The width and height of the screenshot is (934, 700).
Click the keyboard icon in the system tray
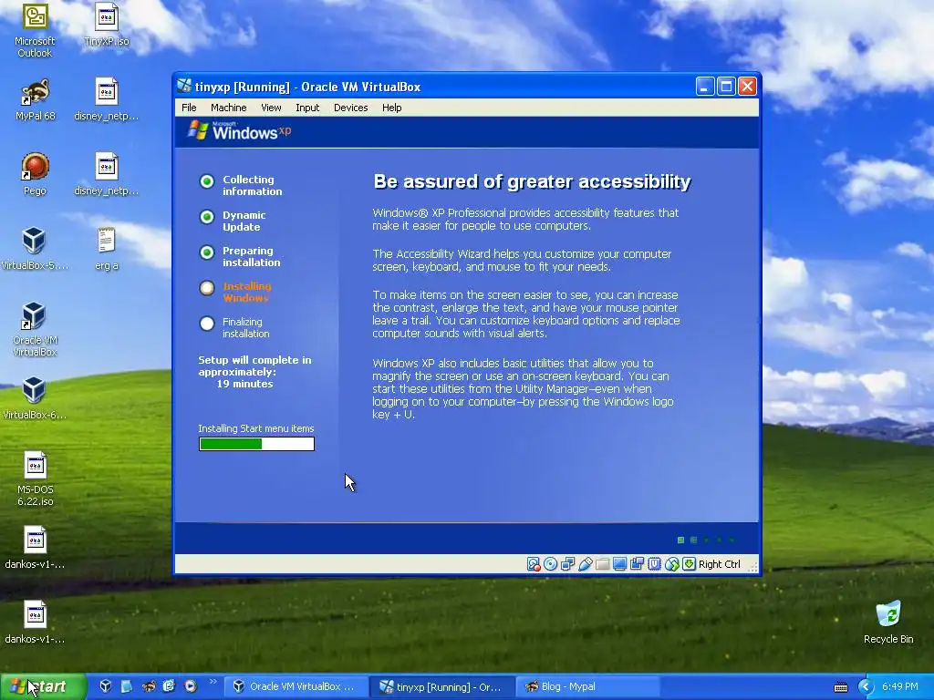pyautogui.click(x=840, y=687)
